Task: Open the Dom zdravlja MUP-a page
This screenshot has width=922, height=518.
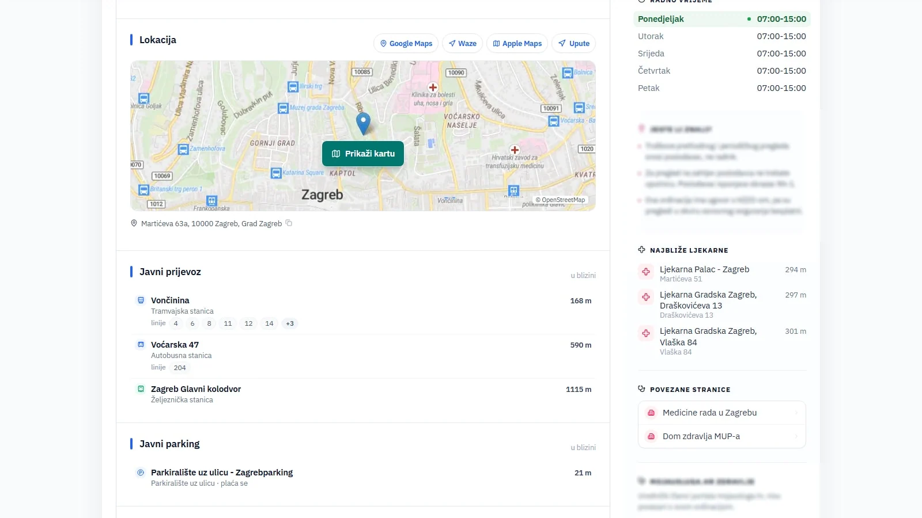Action: [x=722, y=436]
